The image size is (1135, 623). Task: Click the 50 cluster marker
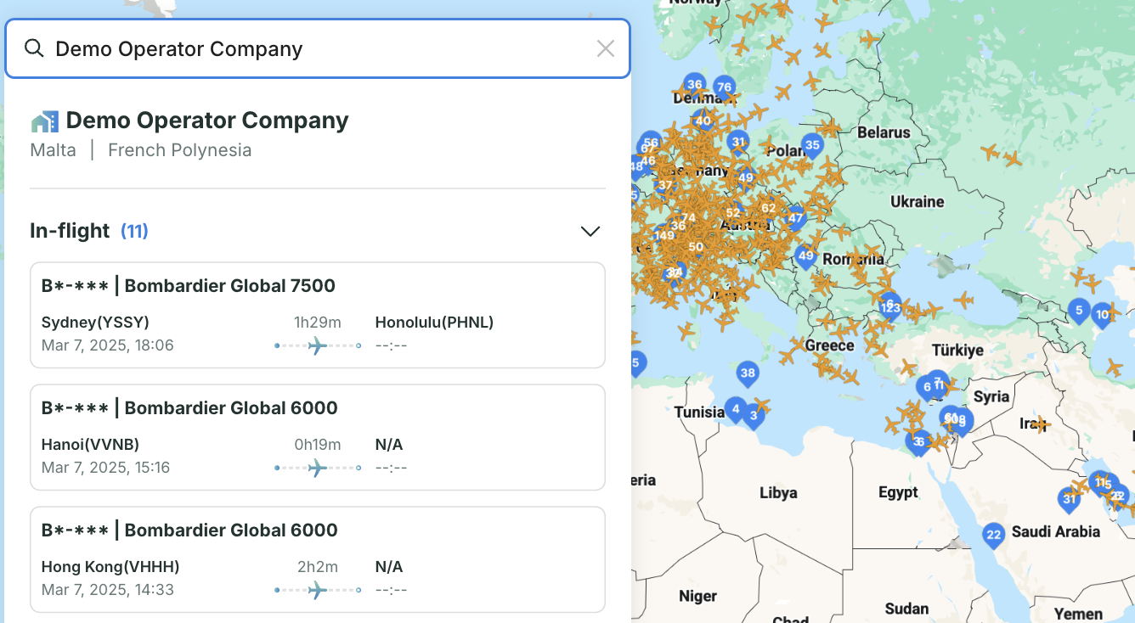point(696,248)
